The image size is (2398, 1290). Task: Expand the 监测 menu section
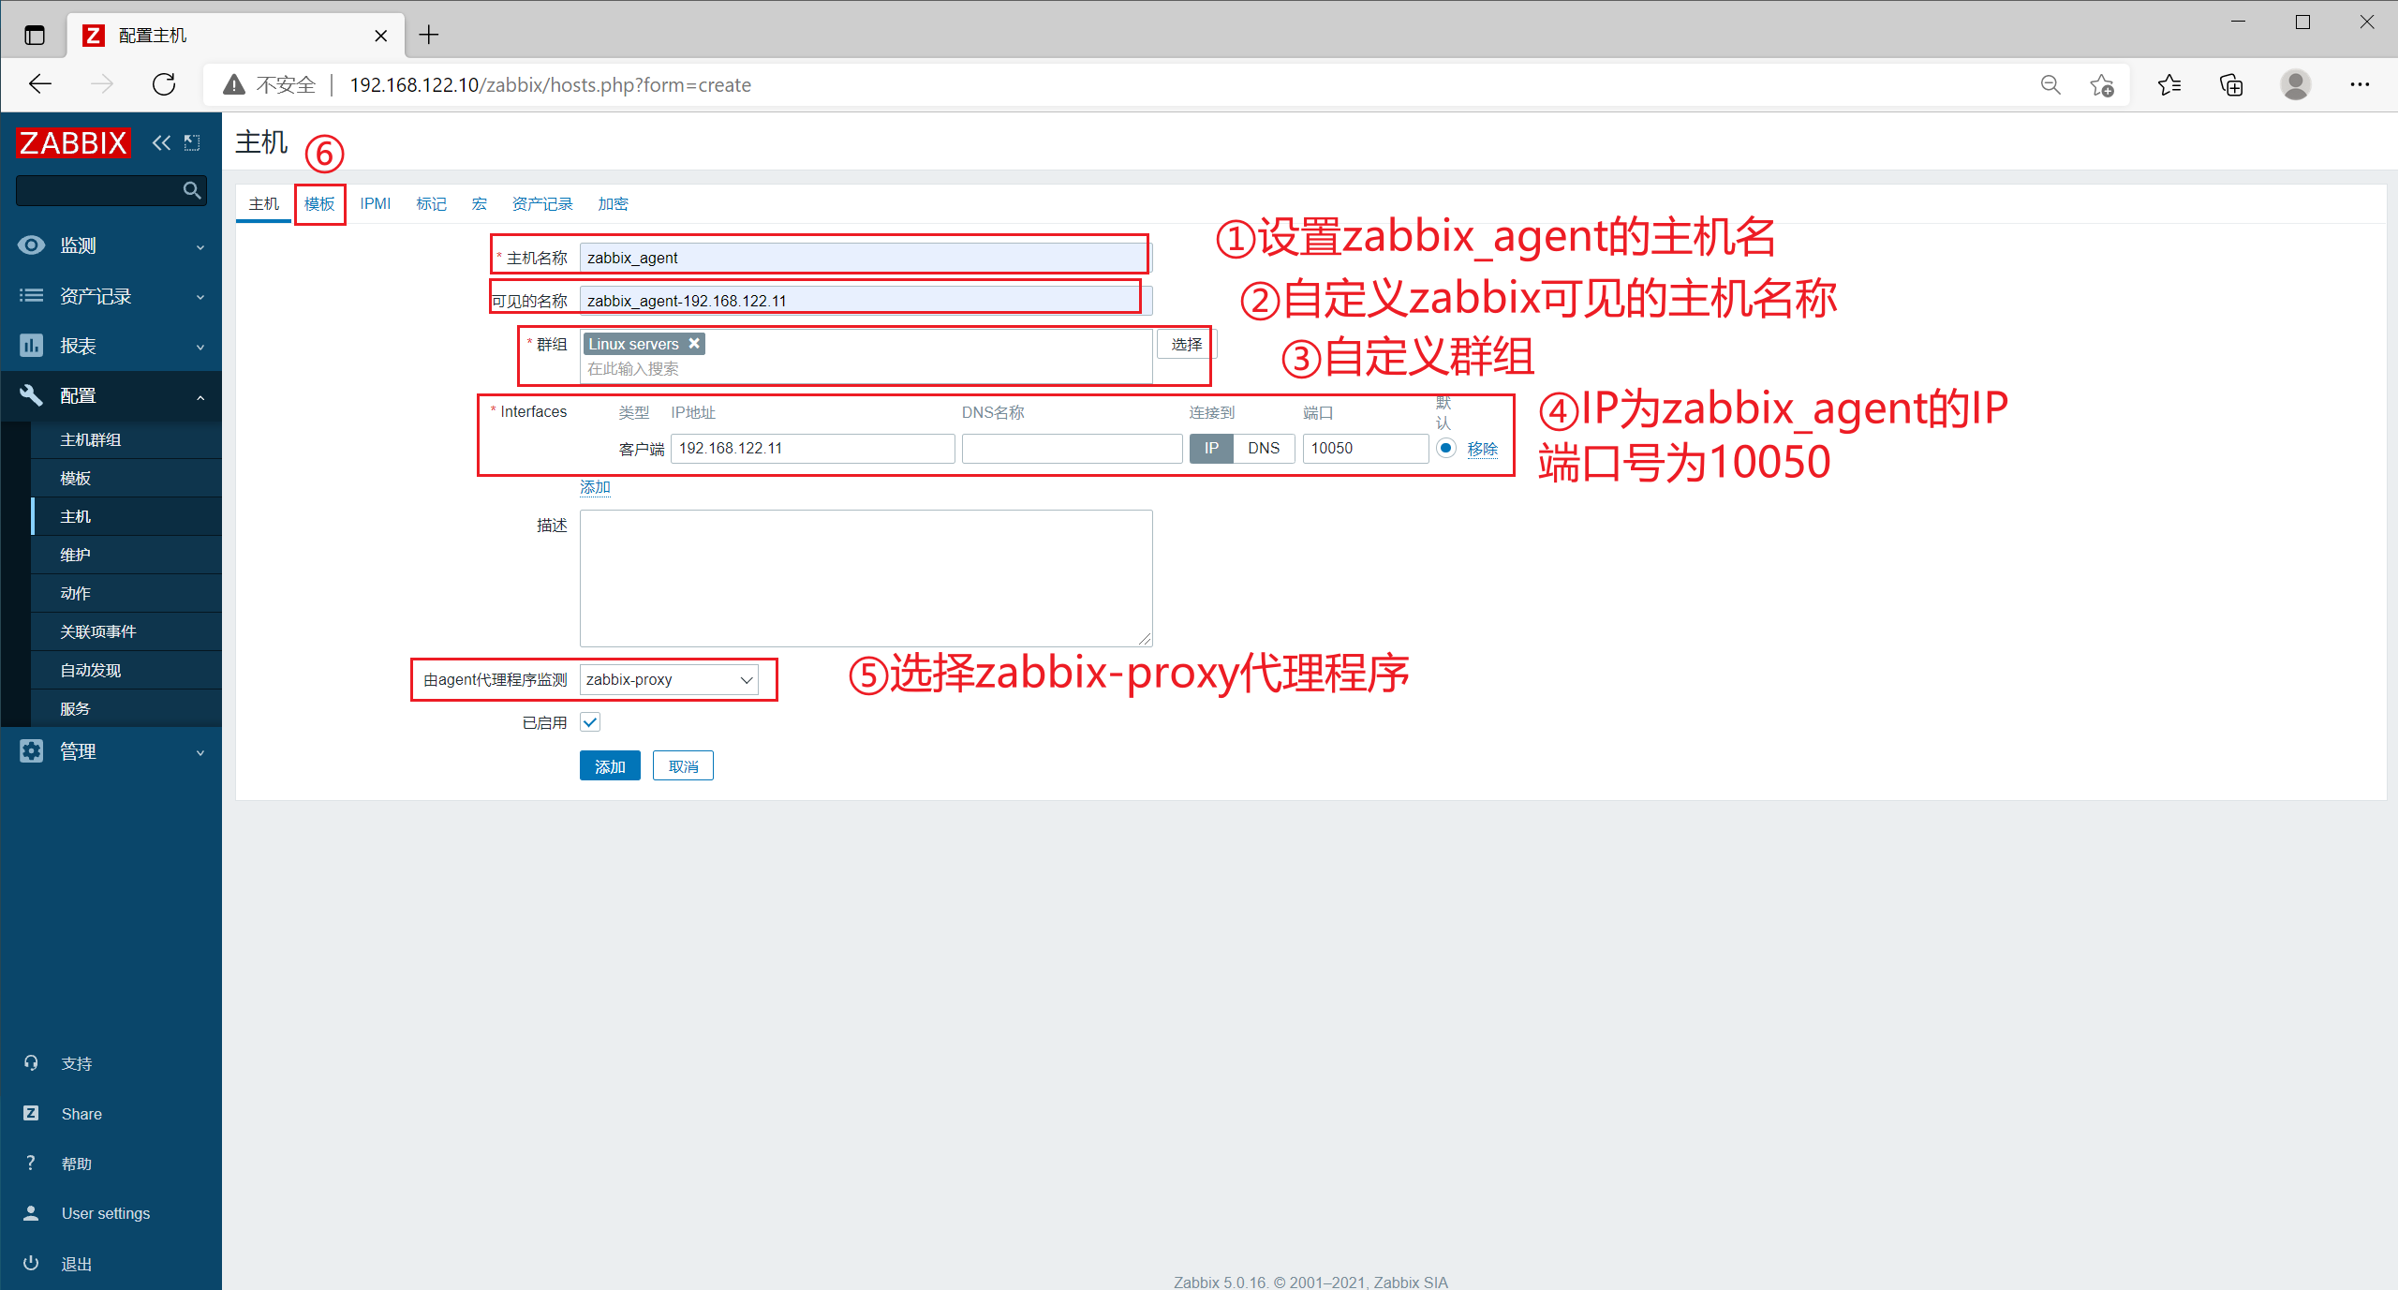[x=111, y=245]
